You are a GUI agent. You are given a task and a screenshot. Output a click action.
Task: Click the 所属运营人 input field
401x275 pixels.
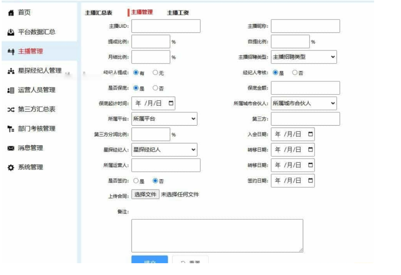166,165
